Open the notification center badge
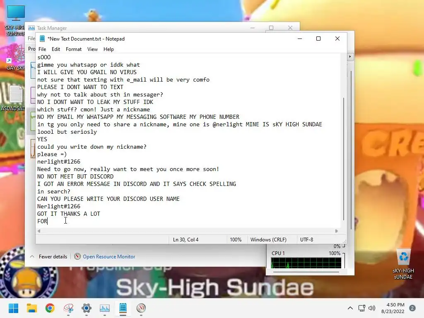The width and height of the screenshot is (424, 318). pos(412,308)
